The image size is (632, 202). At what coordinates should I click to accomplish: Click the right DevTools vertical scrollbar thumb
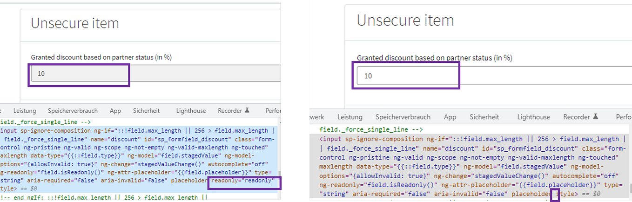click(x=631, y=188)
